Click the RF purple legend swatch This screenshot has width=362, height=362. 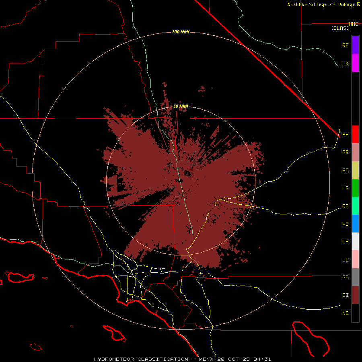click(x=355, y=45)
